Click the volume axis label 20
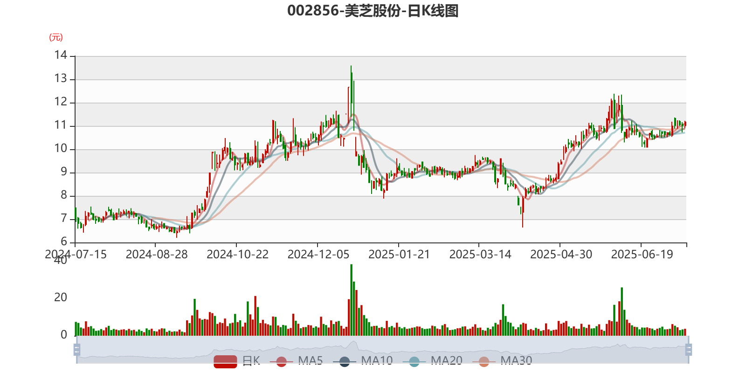The image size is (746, 373). 61,297
